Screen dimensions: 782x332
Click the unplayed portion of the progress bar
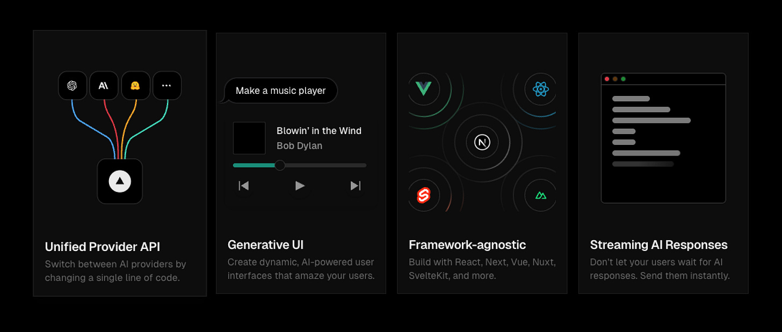point(325,165)
